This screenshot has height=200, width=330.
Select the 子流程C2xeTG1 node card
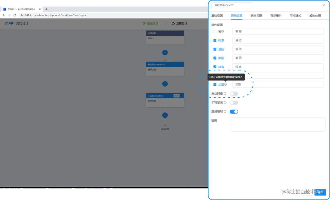165,100
